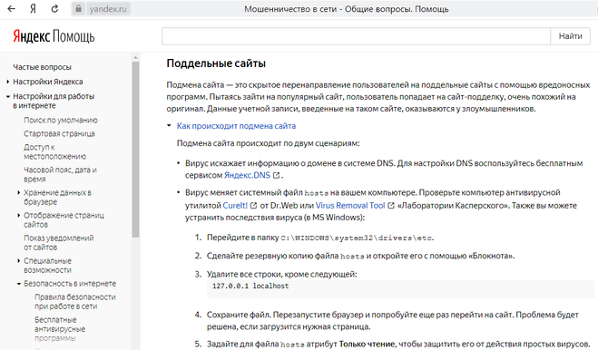
Task: Open Бесплатные антивирусные программы item
Action: [x=60, y=328]
